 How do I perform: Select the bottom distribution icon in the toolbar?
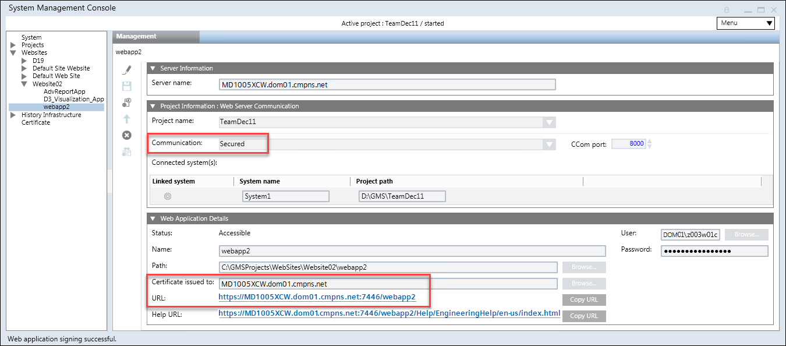pyautogui.click(x=126, y=151)
